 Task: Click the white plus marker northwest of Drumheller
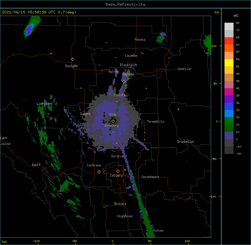tap(178, 109)
